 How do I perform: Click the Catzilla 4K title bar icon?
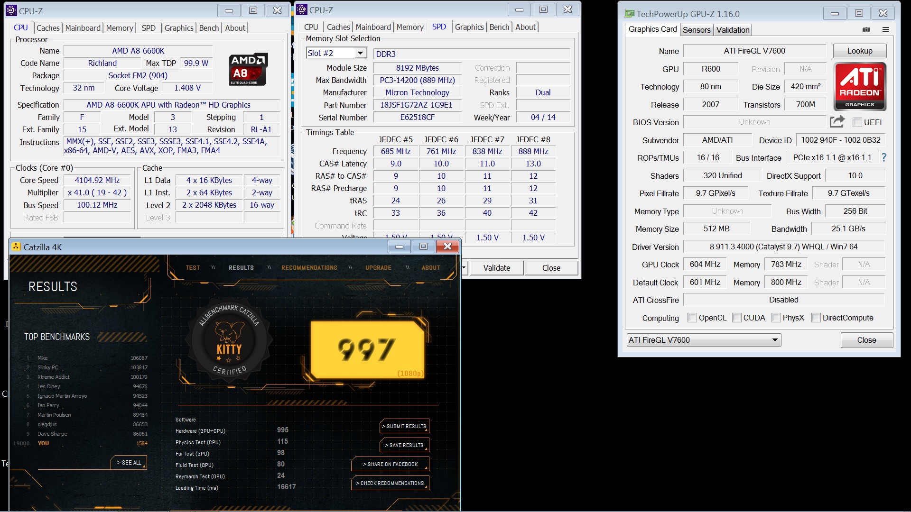point(16,247)
